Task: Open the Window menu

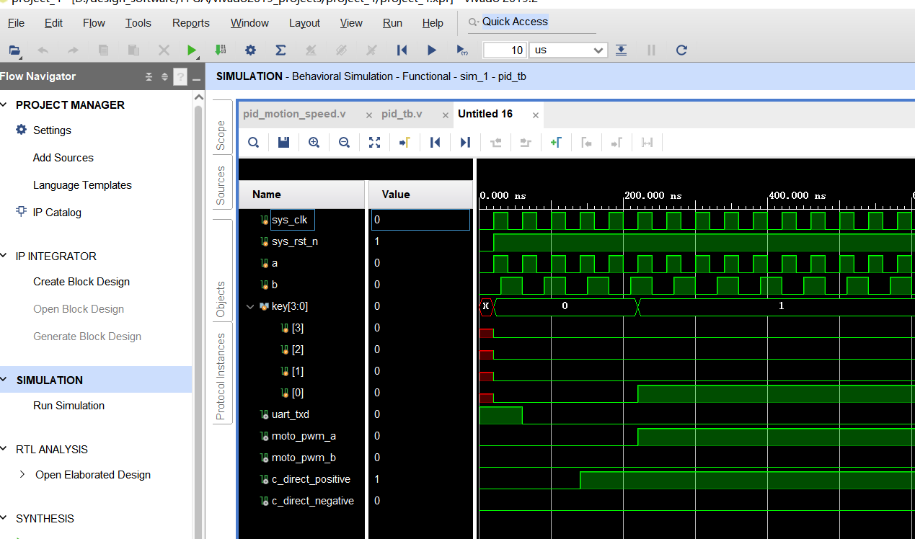Action: 249,23
